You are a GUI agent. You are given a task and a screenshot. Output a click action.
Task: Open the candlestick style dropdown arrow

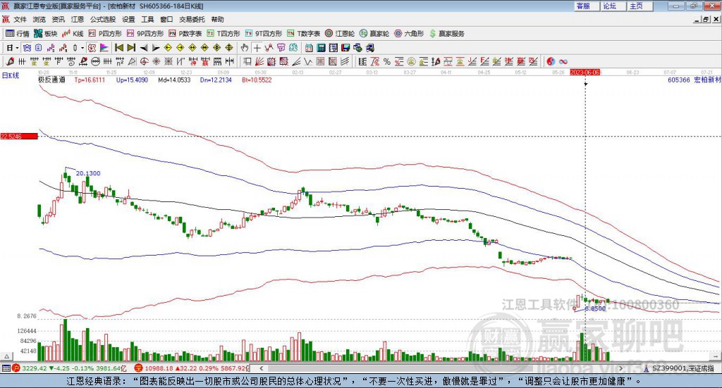(x=82, y=48)
